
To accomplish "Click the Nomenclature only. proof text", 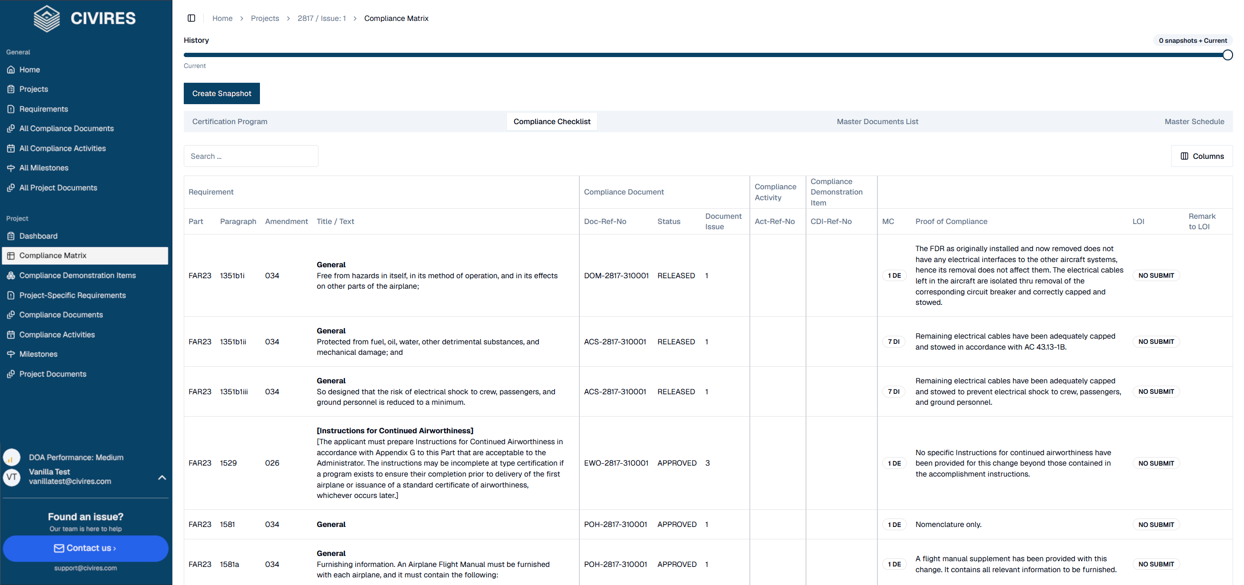I will click(948, 525).
